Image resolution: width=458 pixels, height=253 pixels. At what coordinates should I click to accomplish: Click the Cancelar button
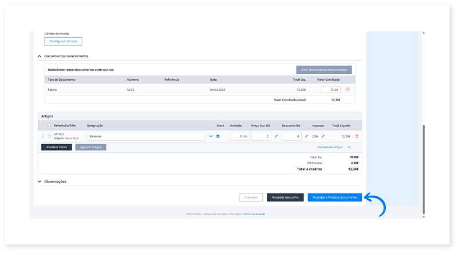(251, 197)
